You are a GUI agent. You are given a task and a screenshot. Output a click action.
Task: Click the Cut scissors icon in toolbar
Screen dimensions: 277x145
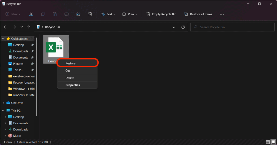31,14
